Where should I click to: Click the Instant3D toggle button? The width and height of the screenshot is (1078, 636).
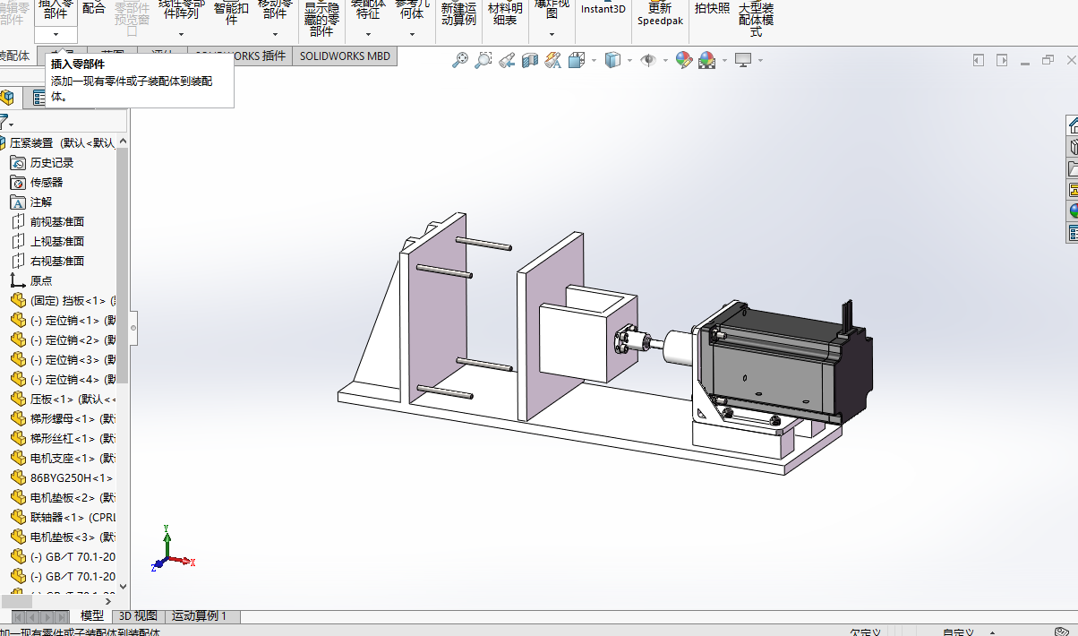603,10
